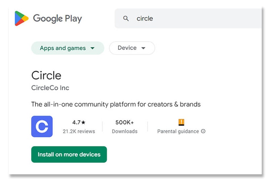269x179 pixels.
Task: Click the Parental guidance info icon
Action: 203,131
